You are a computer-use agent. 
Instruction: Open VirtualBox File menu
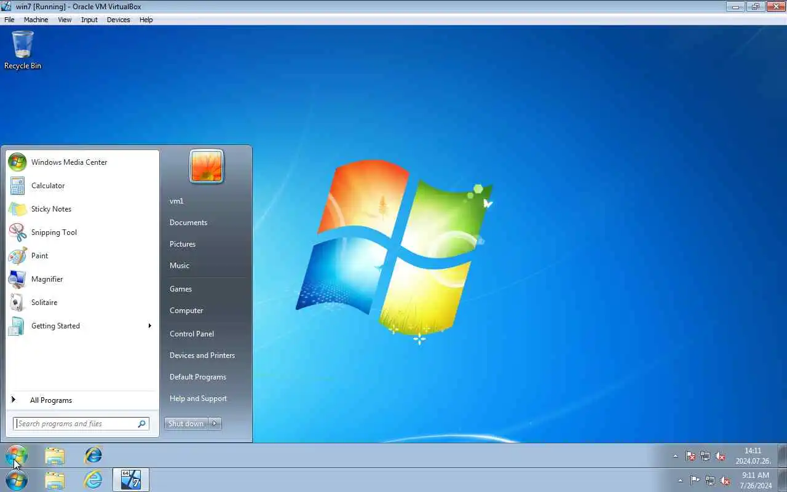coord(9,20)
